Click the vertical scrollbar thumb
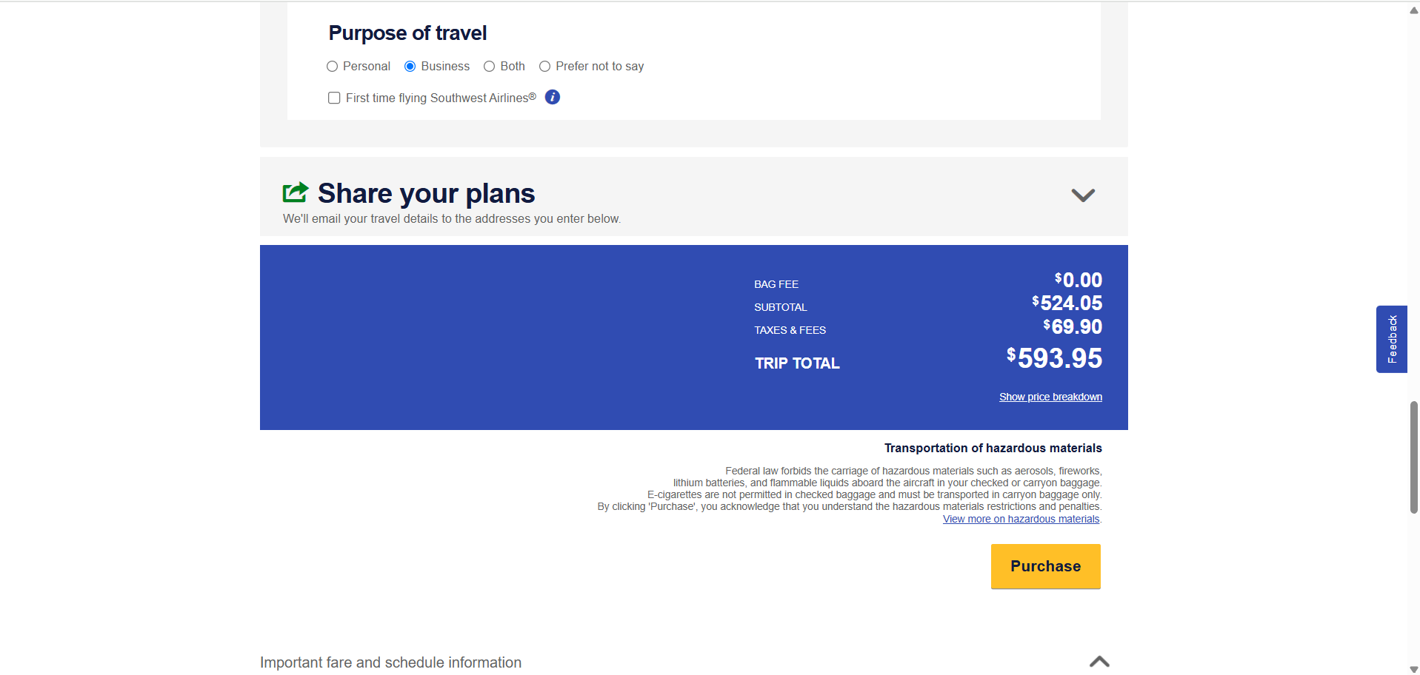This screenshot has height=675, width=1420. click(x=1413, y=457)
